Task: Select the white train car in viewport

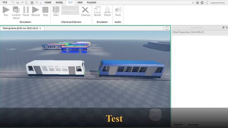Action: tap(55, 68)
